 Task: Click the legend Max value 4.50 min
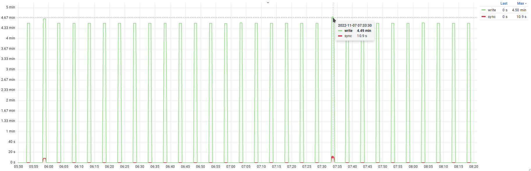pos(519,10)
